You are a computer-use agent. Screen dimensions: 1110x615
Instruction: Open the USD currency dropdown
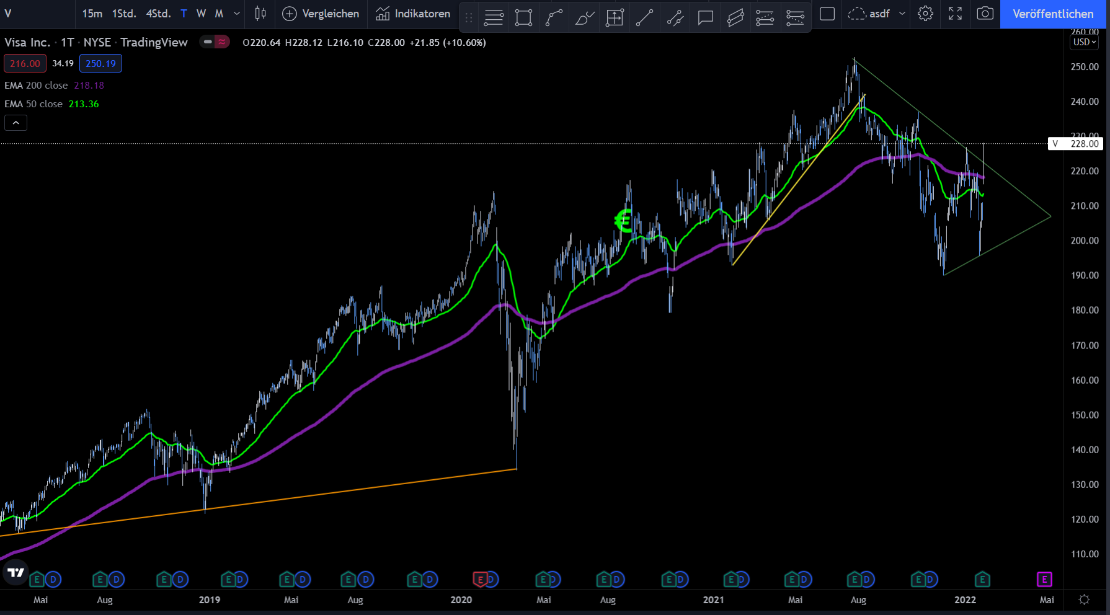(x=1085, y=42)
